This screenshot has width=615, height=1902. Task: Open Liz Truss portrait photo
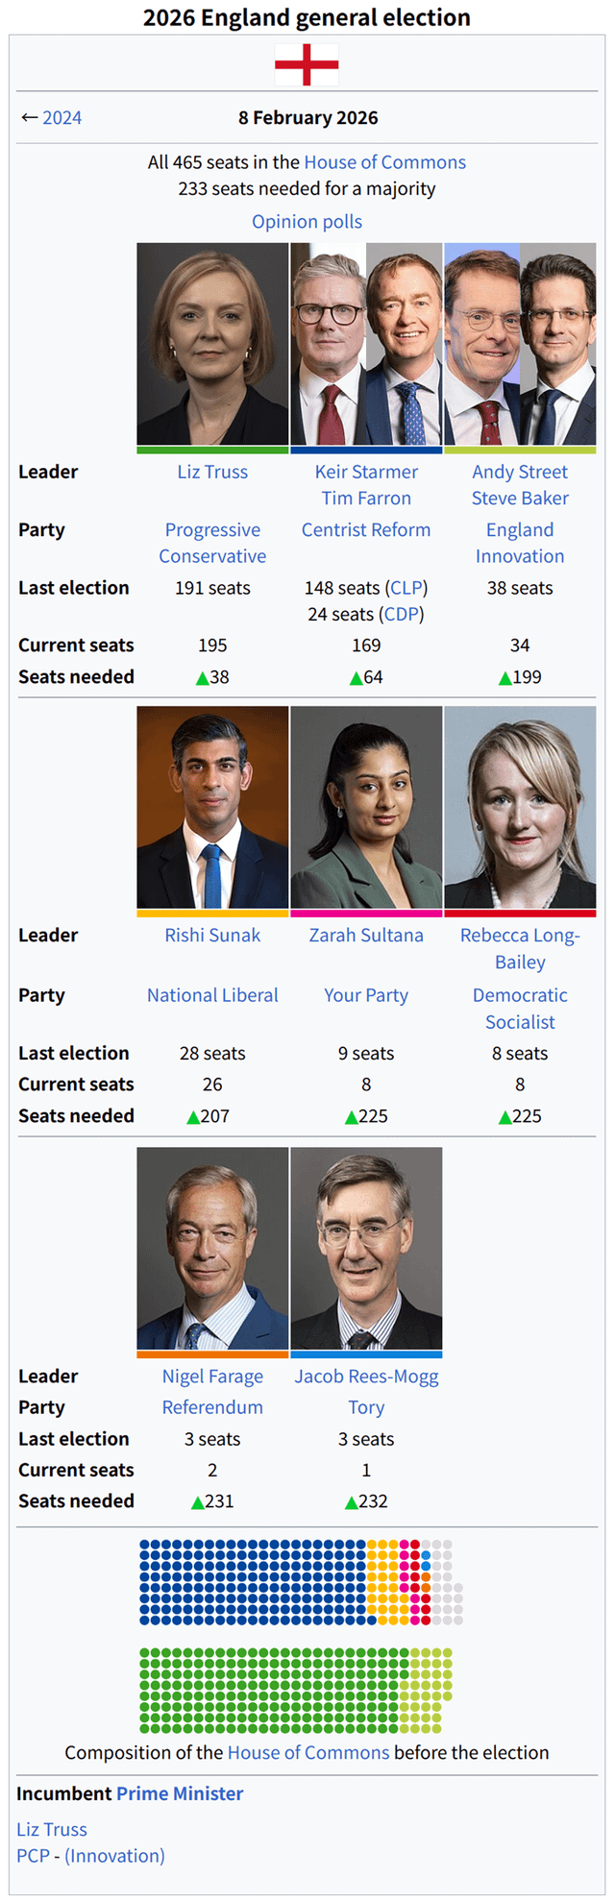[x=212, y=344]
